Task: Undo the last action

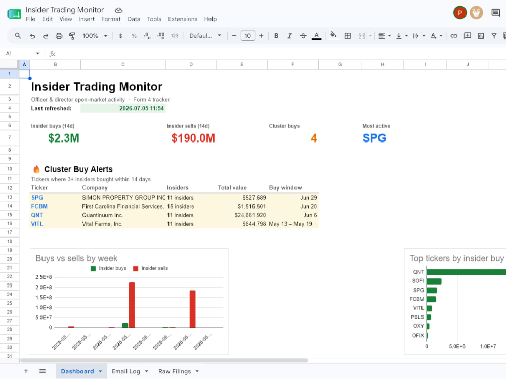Action: (x=32, y=36)
